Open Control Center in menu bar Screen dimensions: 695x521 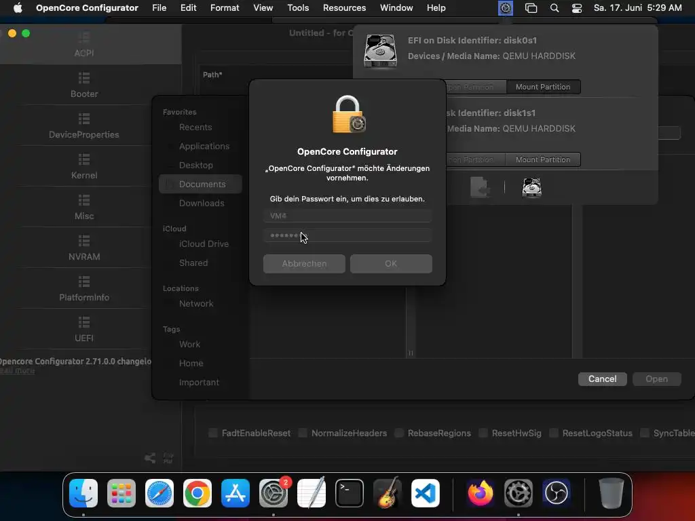tap(577, 8)
